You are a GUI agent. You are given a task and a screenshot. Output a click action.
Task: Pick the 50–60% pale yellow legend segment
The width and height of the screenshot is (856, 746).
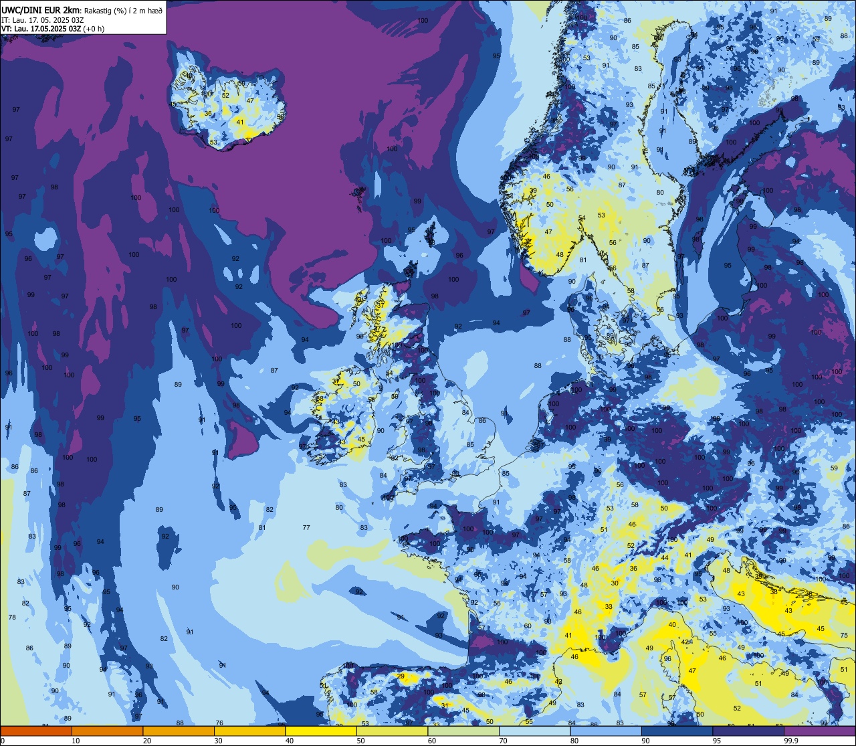[x=392, y=731]
